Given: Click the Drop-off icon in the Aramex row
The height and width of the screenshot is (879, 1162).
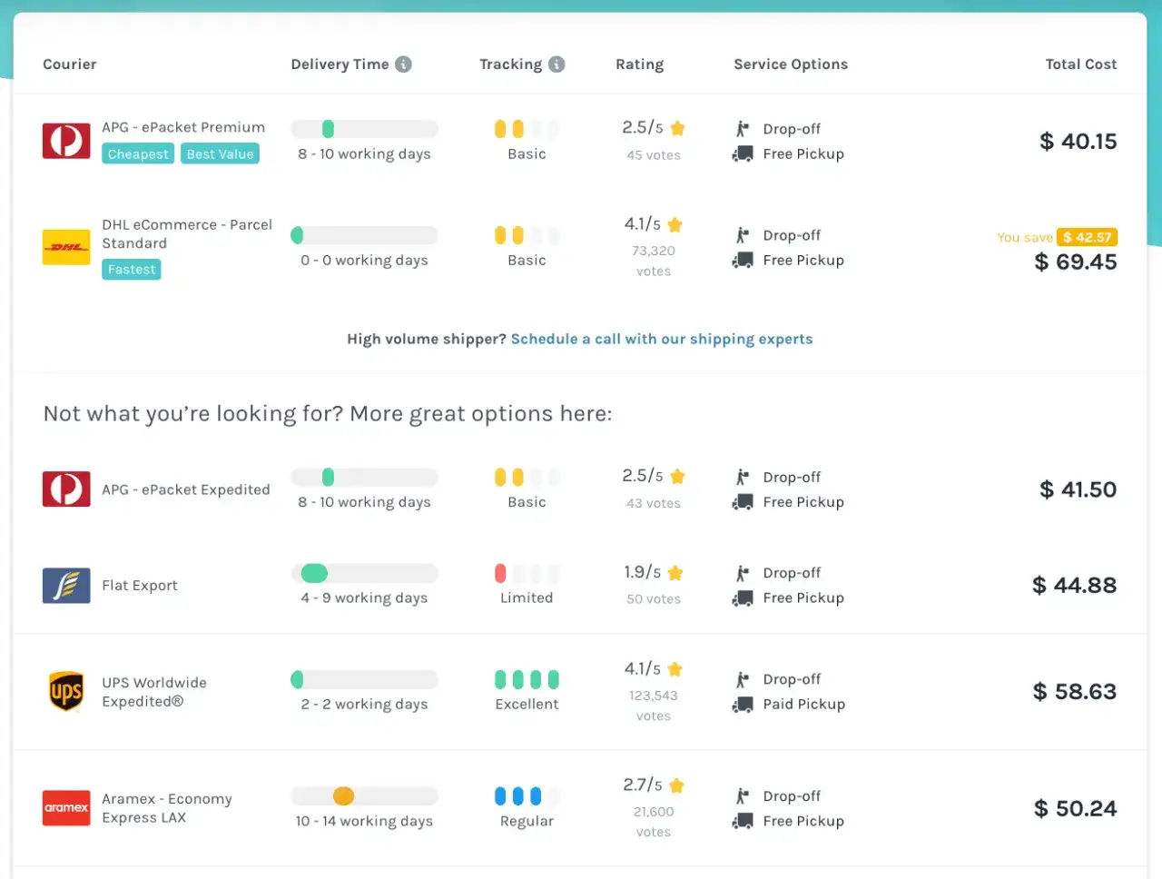Looking at the screenshot, I should point(743,796).
